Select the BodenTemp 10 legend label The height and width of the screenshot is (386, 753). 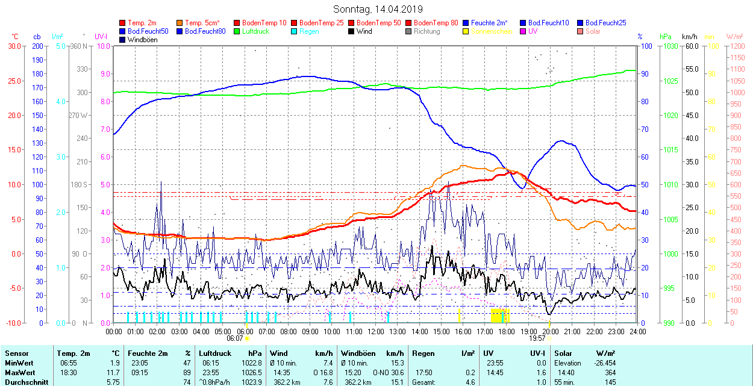(264, 23)
